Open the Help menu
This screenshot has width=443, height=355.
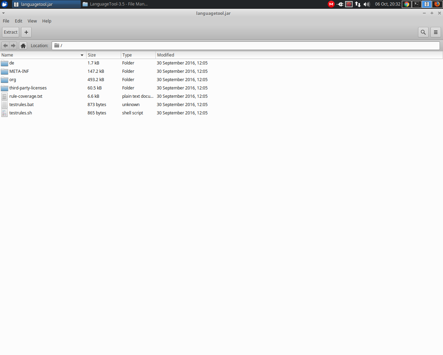coord(47,21)
